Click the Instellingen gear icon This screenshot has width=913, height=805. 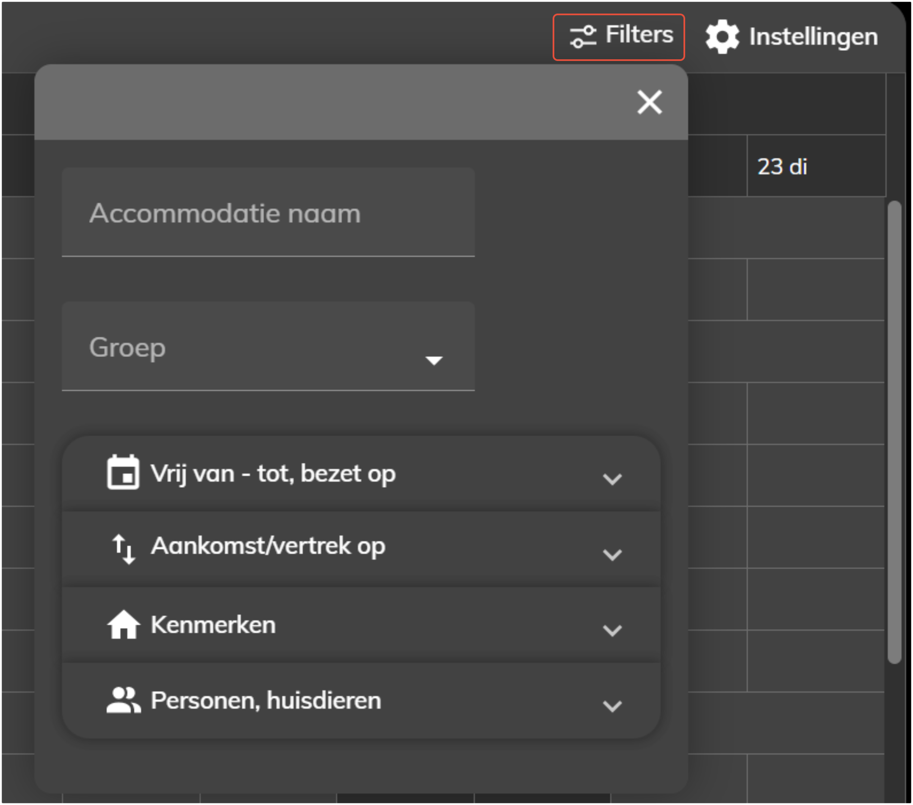[722, 37]
